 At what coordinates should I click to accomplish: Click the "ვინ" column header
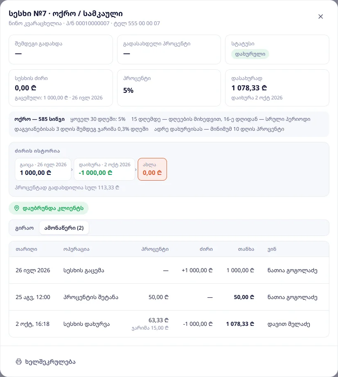point(272,249)
